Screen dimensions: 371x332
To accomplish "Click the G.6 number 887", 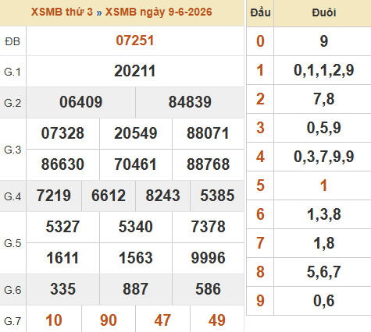I will pyautogui.click(x=135, y=289).
